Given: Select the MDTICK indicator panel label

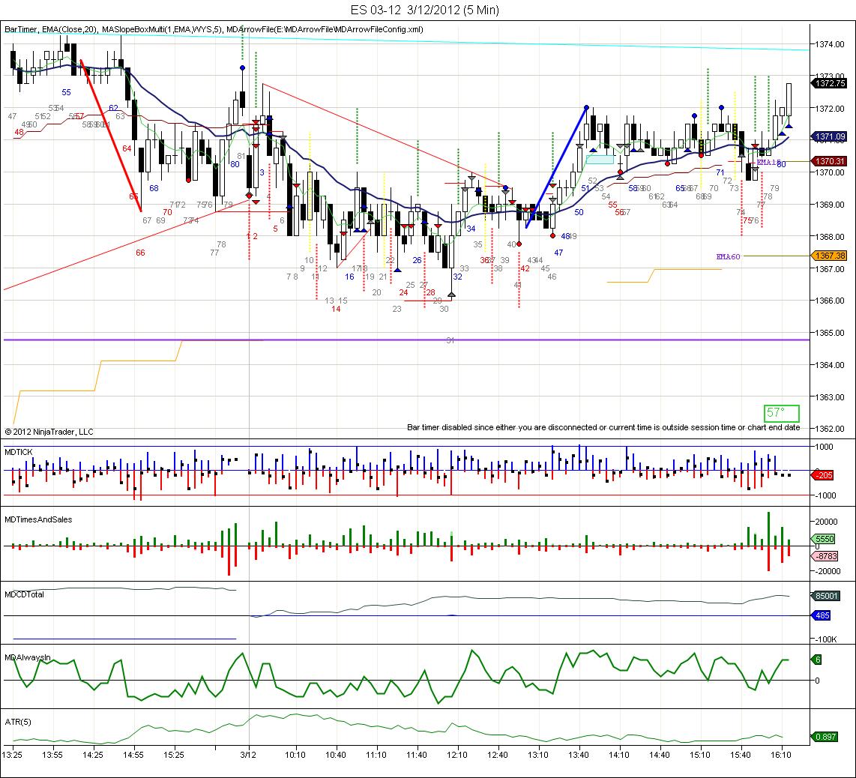Looking at the screenshot, I should [x=19, y=452].
